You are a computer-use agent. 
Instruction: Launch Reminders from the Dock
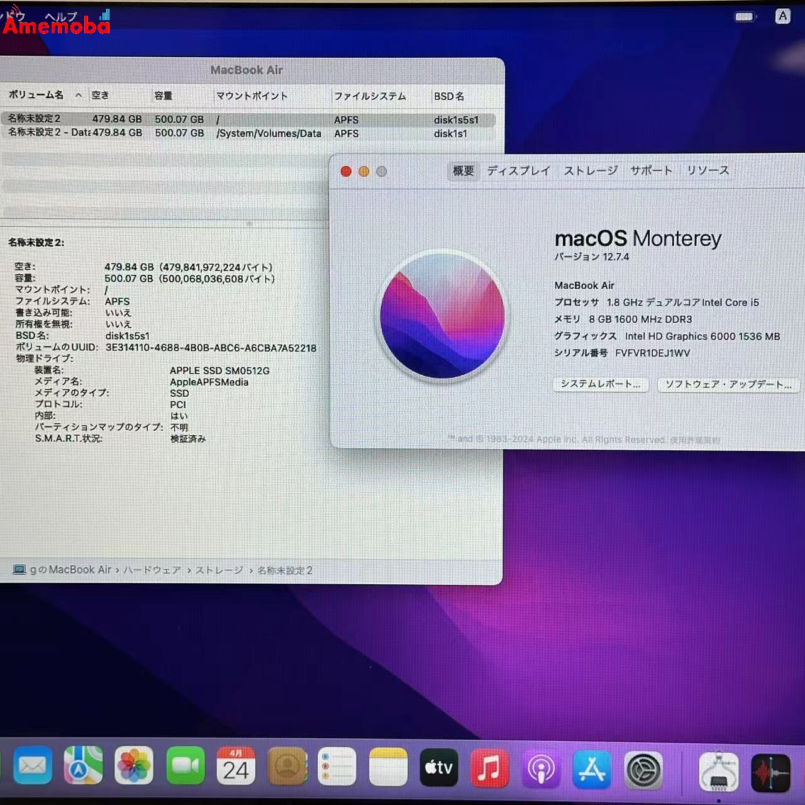click(337, 767)
